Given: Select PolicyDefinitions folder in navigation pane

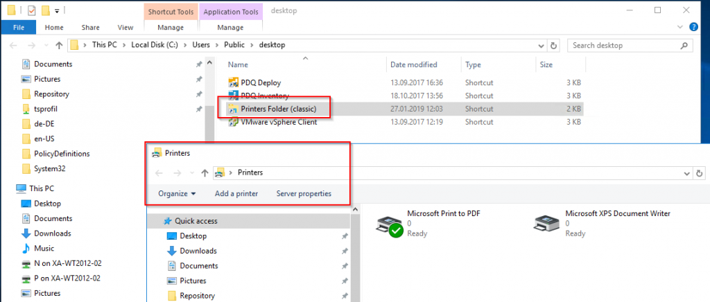Looking at the screenshot, I should (62, 154).
